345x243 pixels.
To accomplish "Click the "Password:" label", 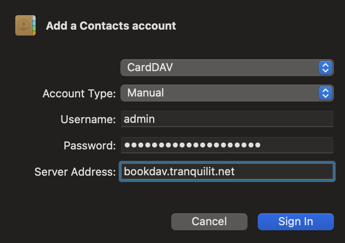I will click(x=89, y=146).
